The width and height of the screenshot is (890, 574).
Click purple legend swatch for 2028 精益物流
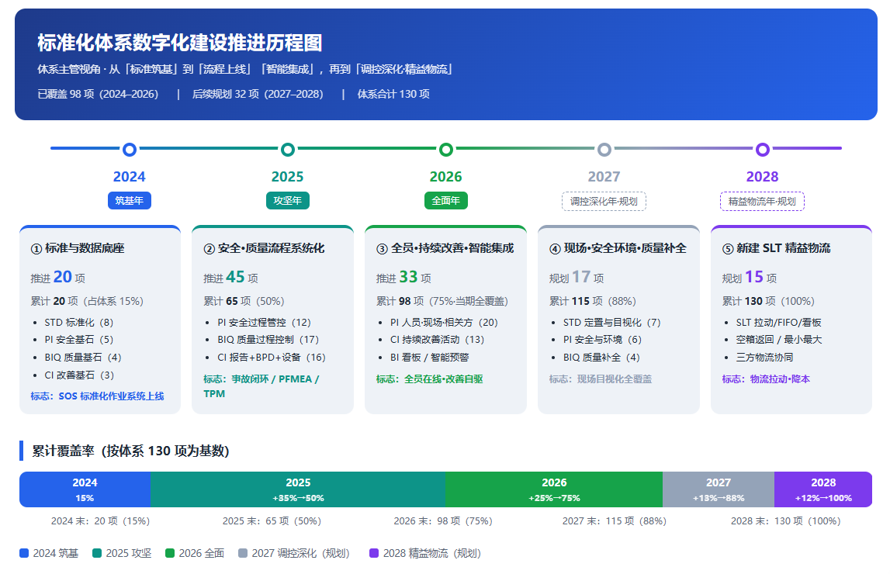(374, 553)
